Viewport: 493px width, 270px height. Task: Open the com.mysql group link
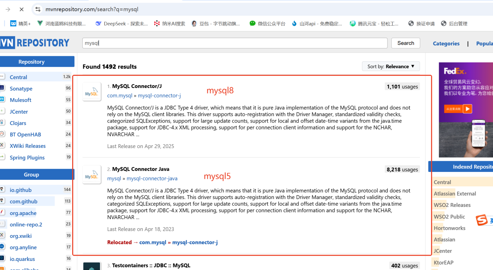(120, 96)
